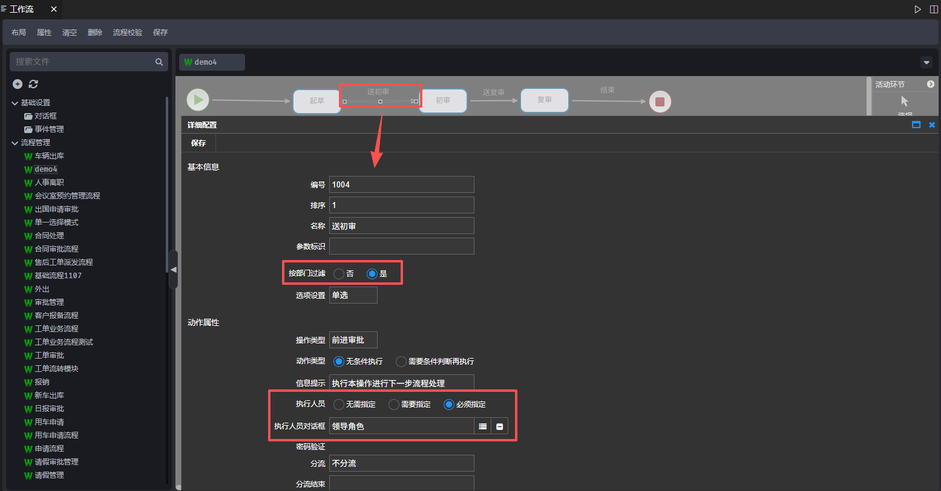Set 按部门过滤 to 否
Viewport: 941px width, 491px height.
[x=339, y=273]
